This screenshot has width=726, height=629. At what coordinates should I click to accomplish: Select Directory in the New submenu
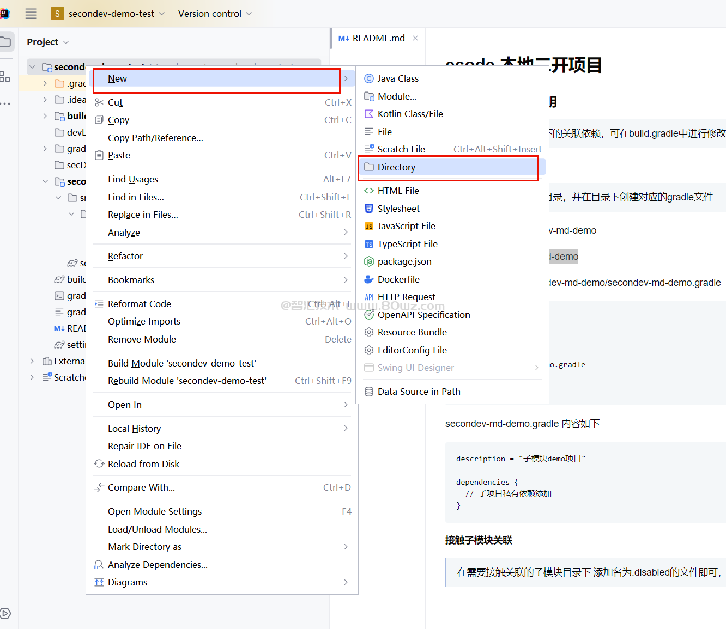(396, 167)
